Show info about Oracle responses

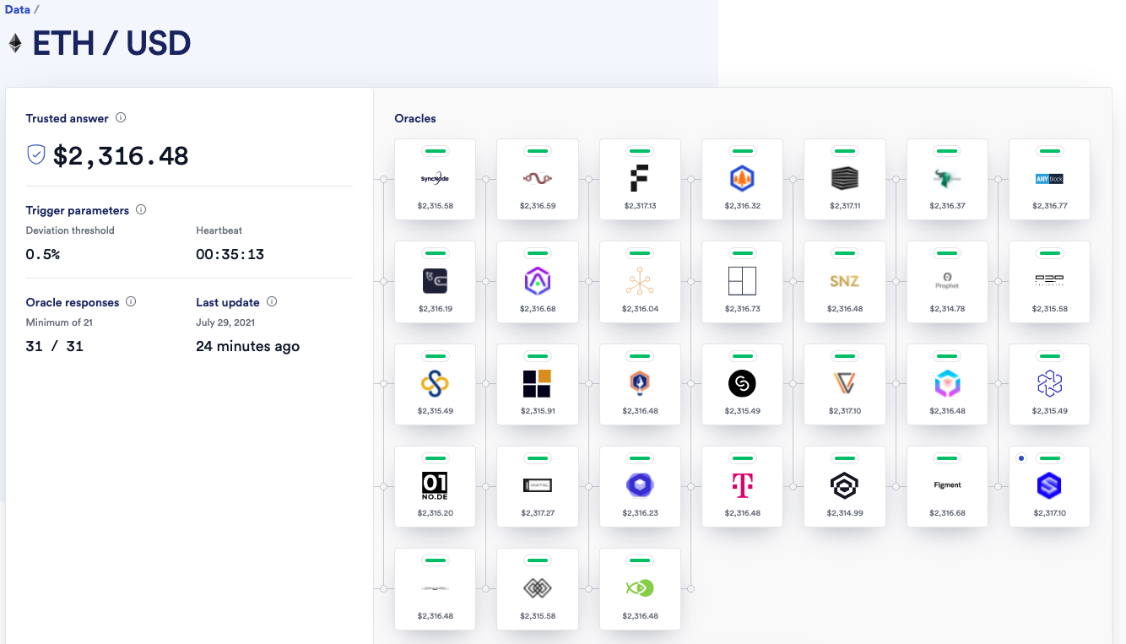(x=131, y=301)
